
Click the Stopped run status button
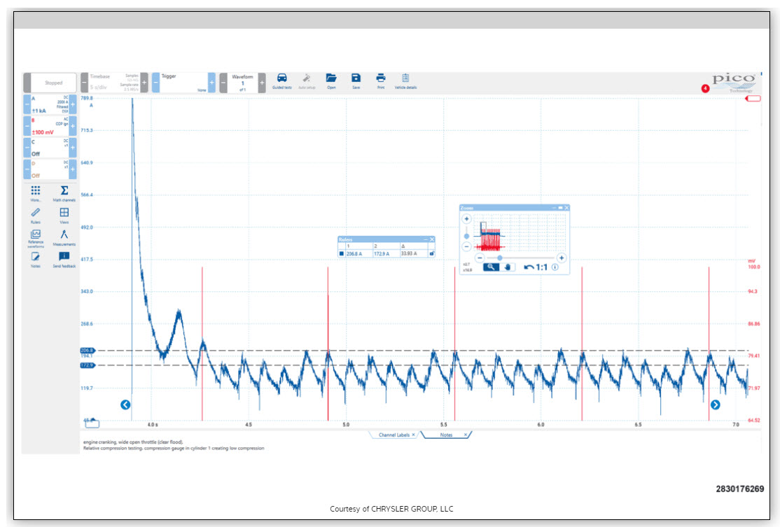pyautogui.click(x=53, y=83)
